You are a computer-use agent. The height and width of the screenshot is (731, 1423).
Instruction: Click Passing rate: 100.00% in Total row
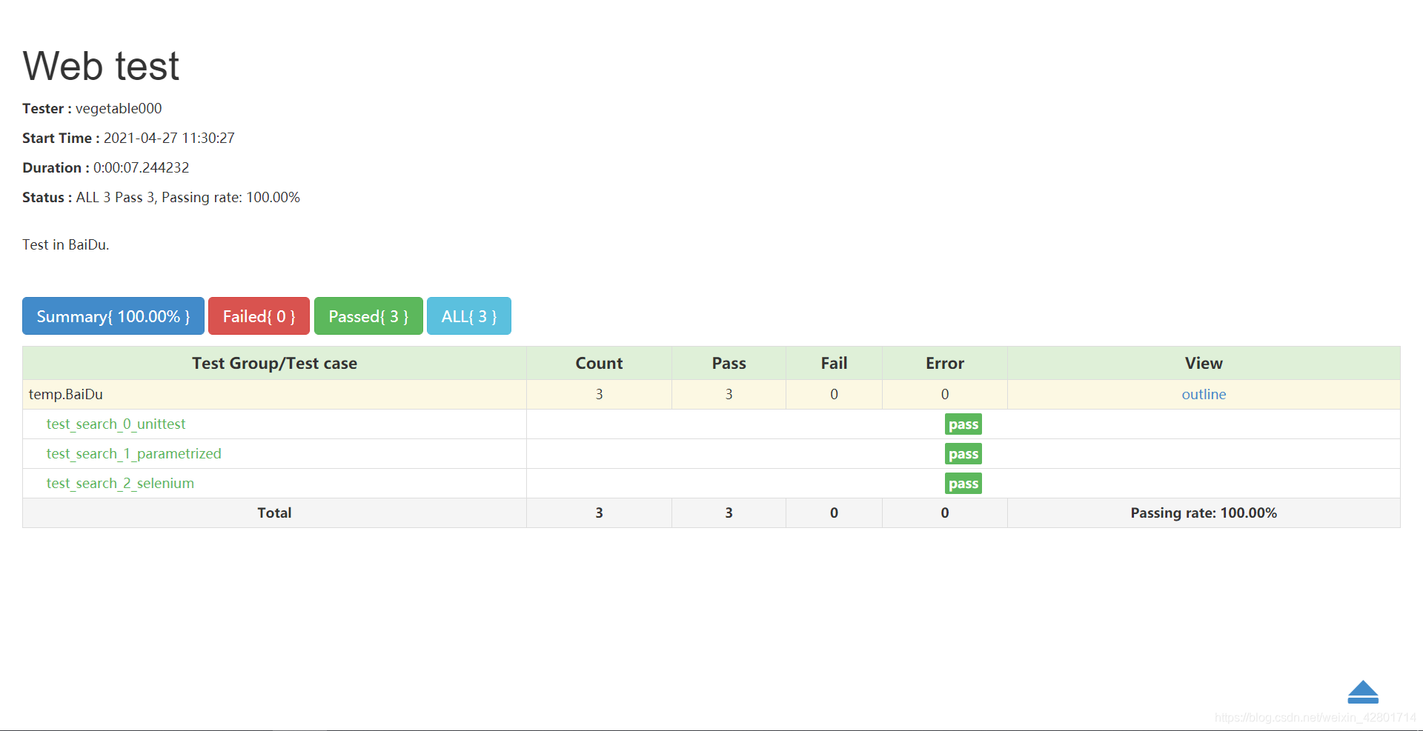click(1204, 513)
